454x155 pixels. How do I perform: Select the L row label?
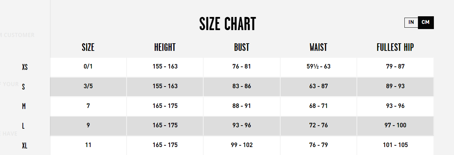(x=23, y=126)
